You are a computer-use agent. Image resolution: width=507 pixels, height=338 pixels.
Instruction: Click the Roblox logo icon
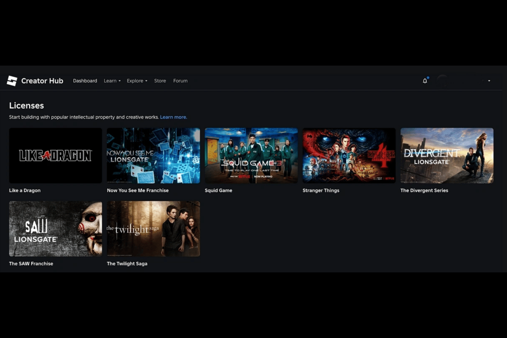click(12, 81)
